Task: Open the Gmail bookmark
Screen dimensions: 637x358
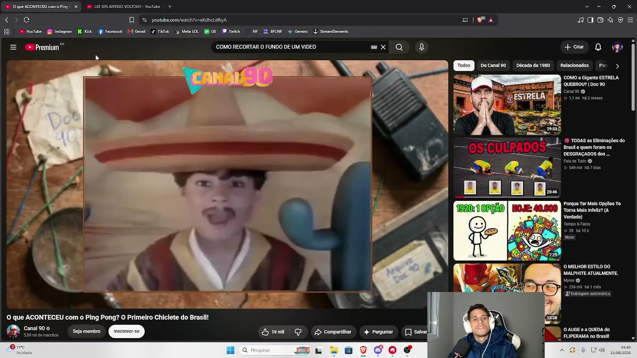Action: pos(136,31)
